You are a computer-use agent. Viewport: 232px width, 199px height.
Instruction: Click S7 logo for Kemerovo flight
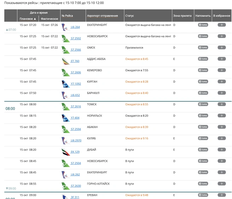[65, 73]
